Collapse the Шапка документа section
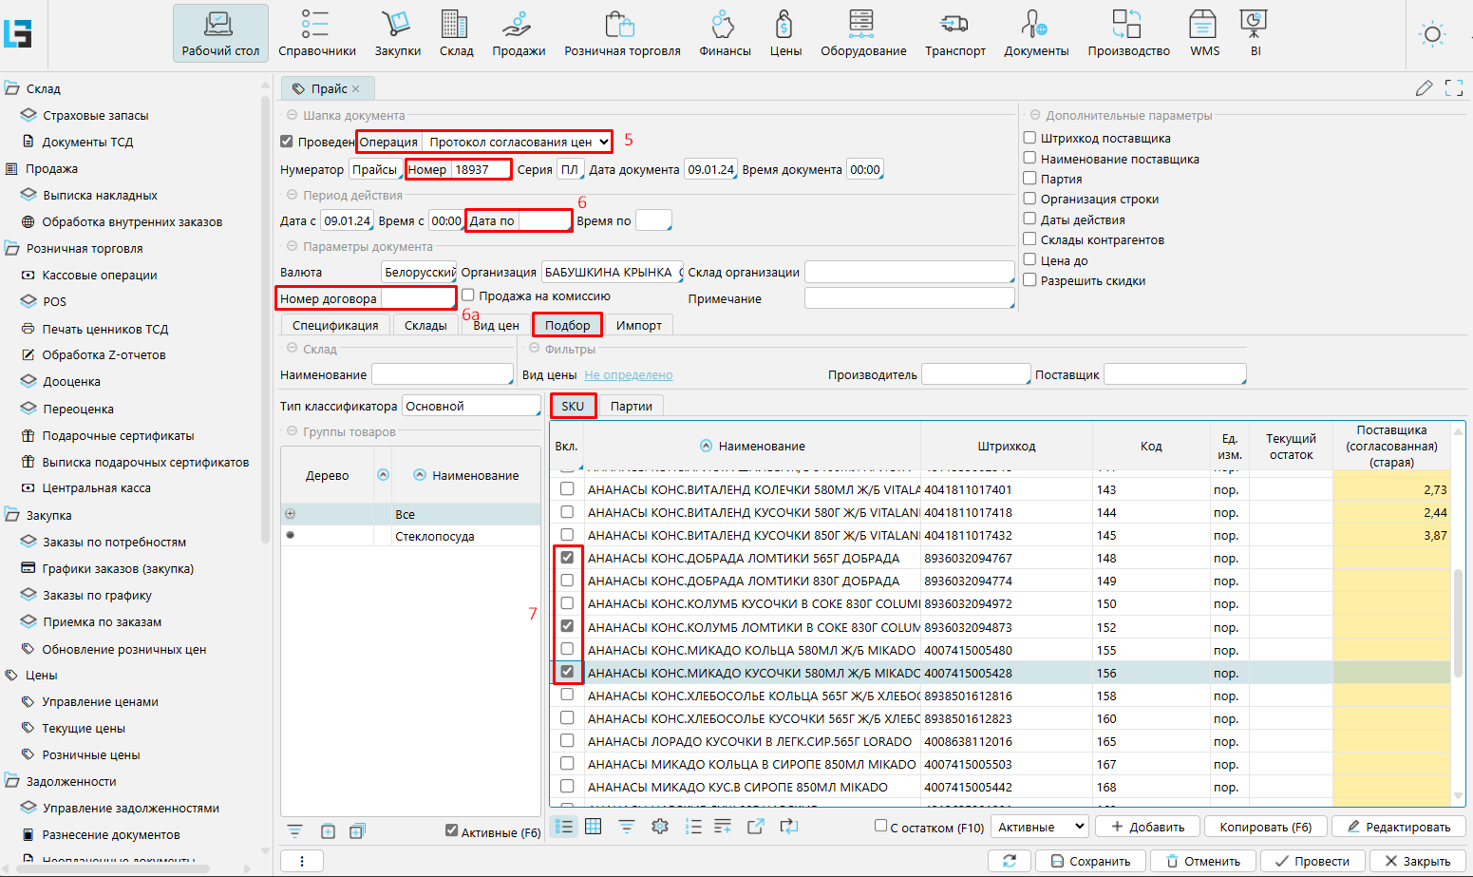 [x=291, y=115]
